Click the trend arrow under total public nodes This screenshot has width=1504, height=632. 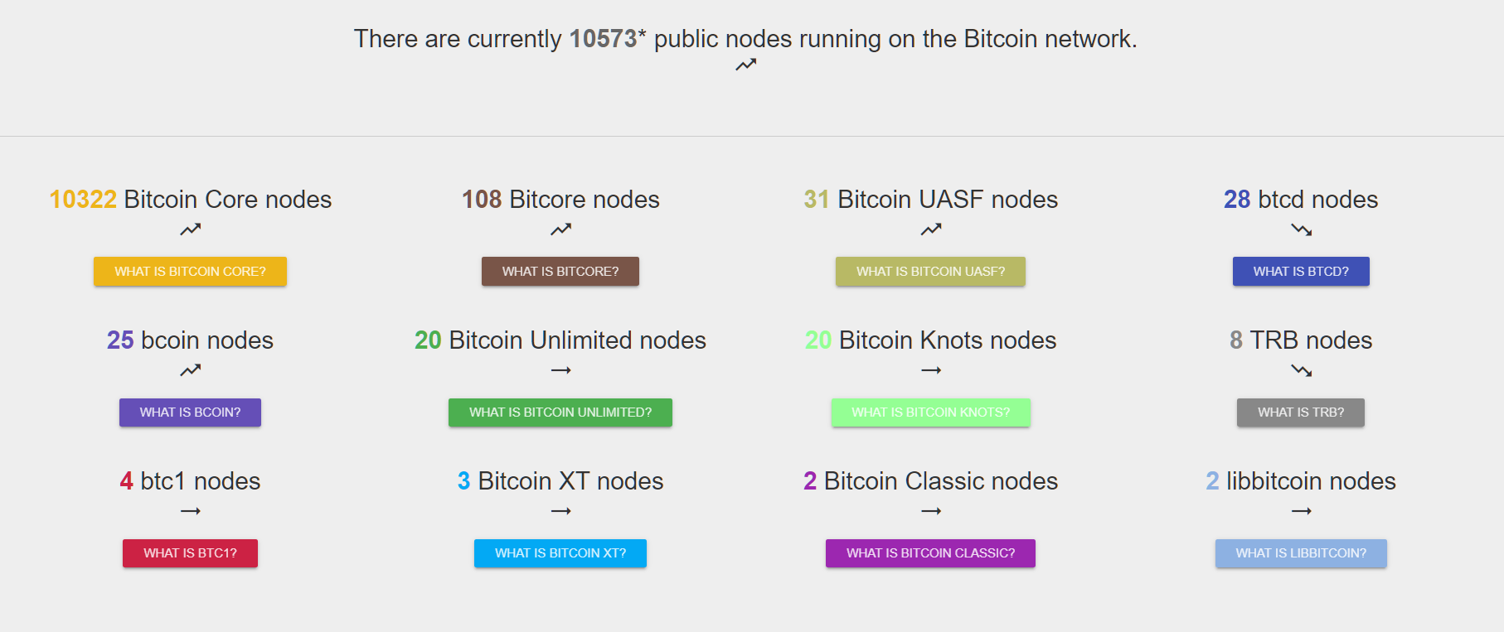click(x=745, y=65)
